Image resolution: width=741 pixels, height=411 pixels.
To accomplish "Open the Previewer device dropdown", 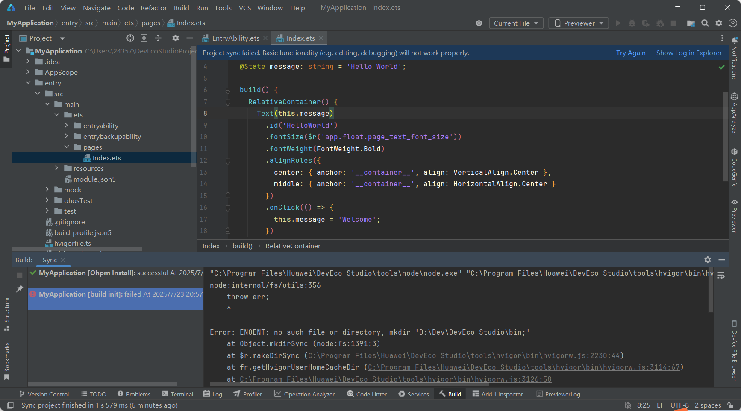I will pos(579,23).
